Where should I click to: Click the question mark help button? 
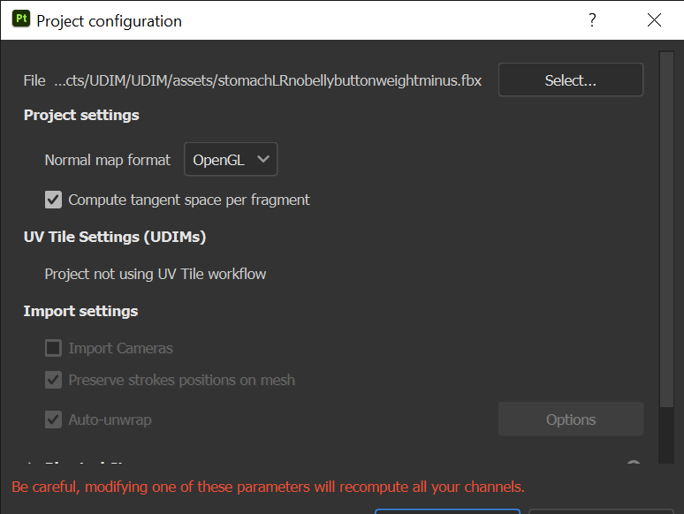tap(592, 20)
